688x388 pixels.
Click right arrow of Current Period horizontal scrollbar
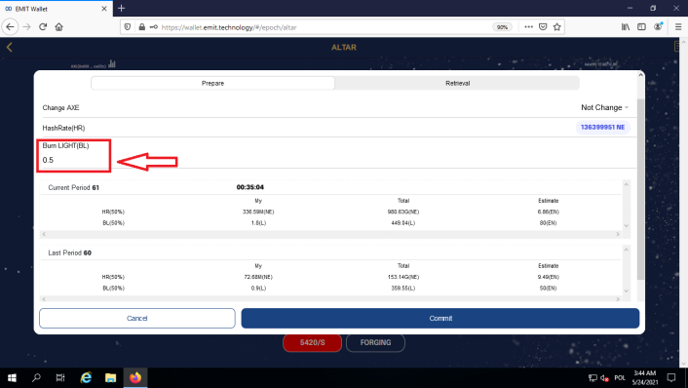pos(618,234)
